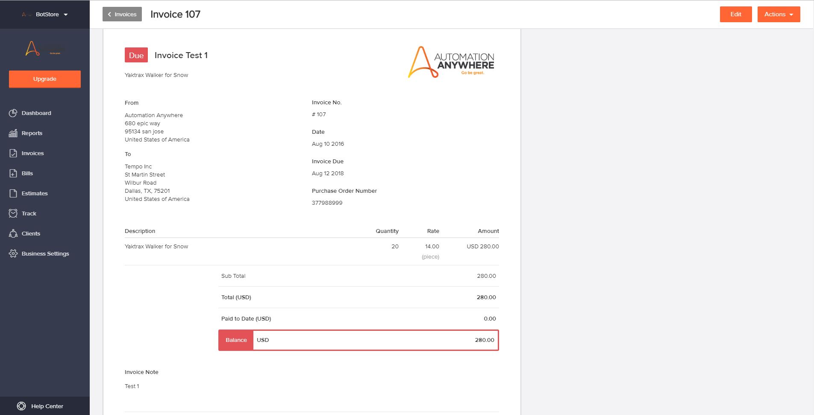
Task: Click the due date Aug 12 2018
Action: point(328,174)
